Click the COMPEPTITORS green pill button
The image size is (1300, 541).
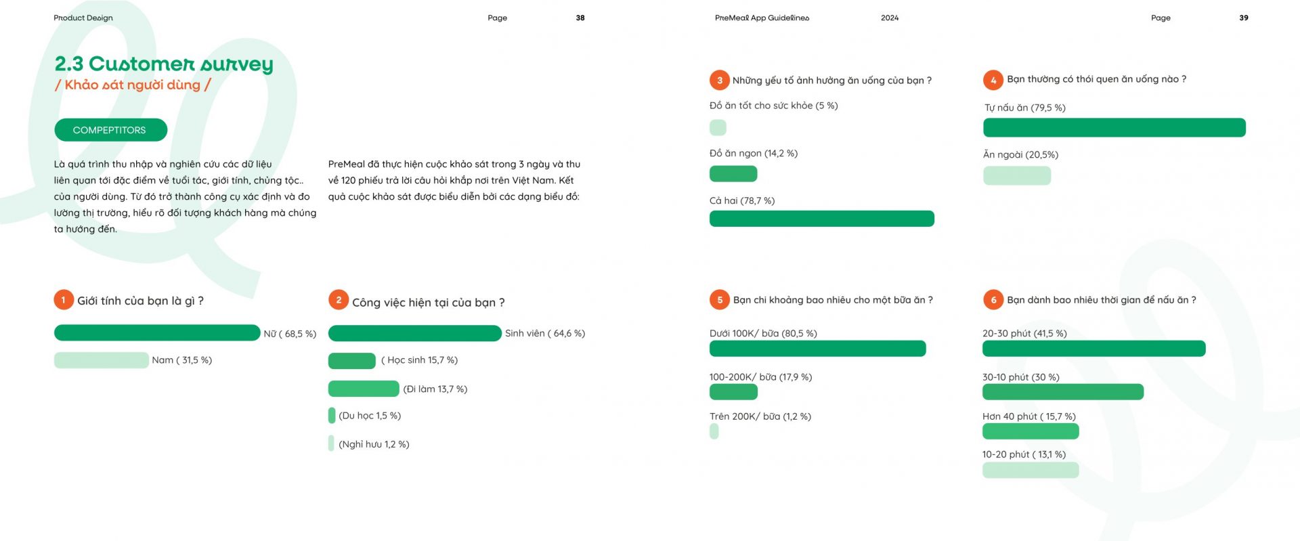point(110,130)
